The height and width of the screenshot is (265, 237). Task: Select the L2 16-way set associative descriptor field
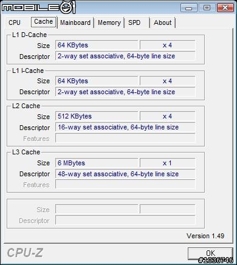[x=125, y=127]
